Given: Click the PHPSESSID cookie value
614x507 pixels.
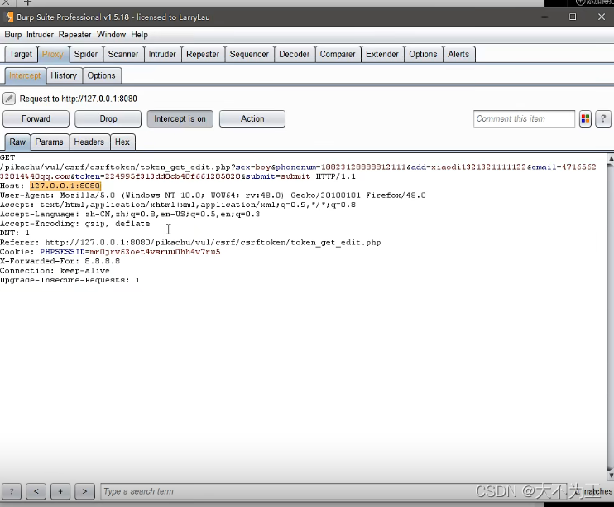Looking at the screenshot, I should tap(155, 252).
